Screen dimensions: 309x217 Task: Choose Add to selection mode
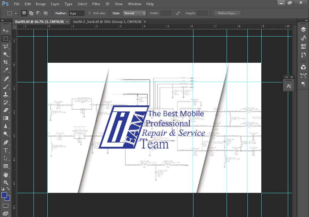click(x=31, y=13)
